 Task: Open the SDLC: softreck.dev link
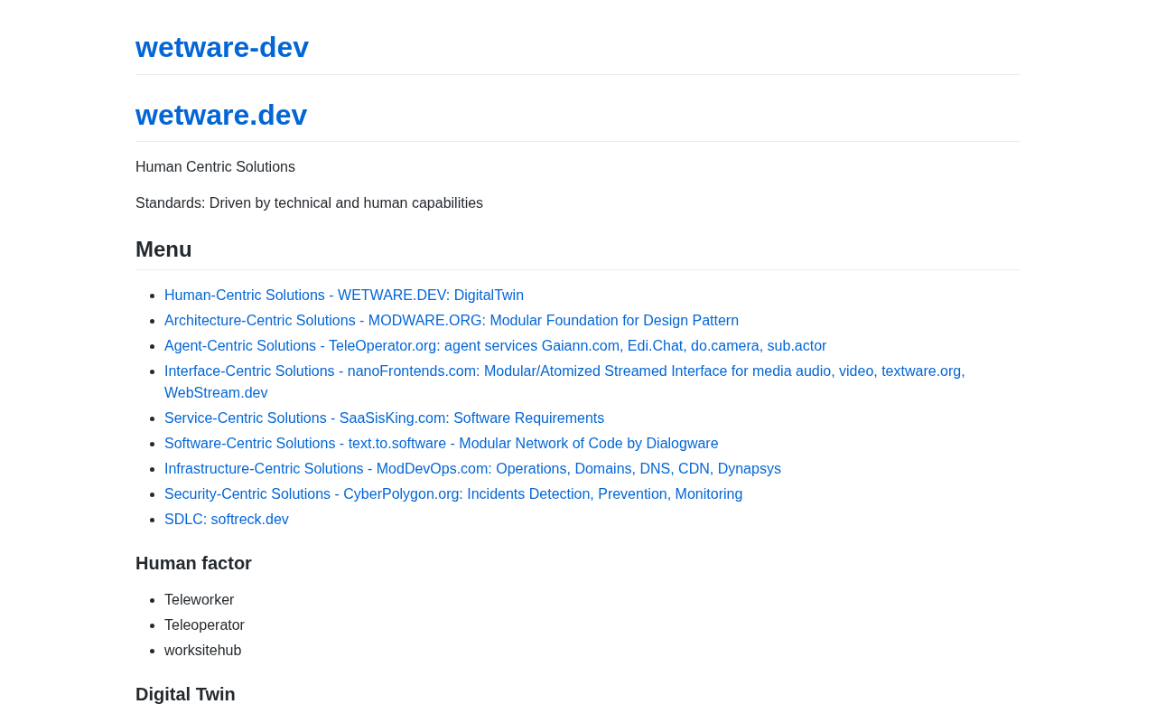(x=227, y=520)
